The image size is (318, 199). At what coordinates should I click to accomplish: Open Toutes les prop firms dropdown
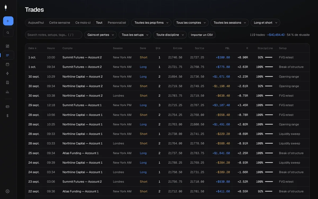pyautogui.click(x=151, y=23)
